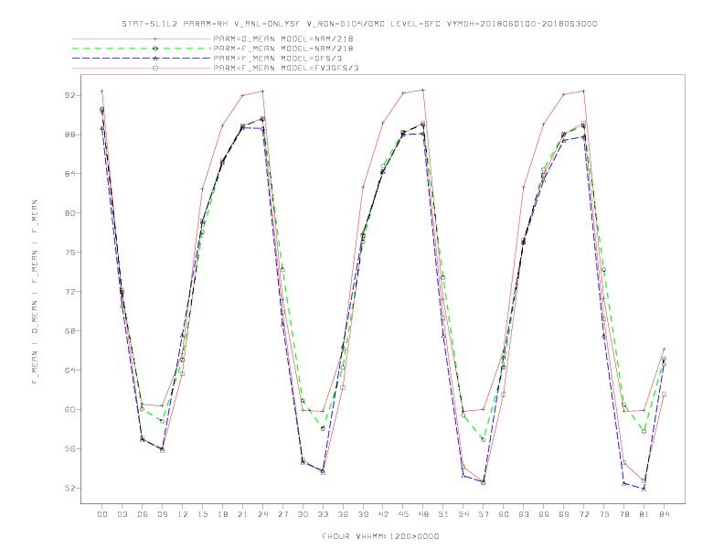
Task: Click y-axis tick label 72
Action: (x=70, y=292)
